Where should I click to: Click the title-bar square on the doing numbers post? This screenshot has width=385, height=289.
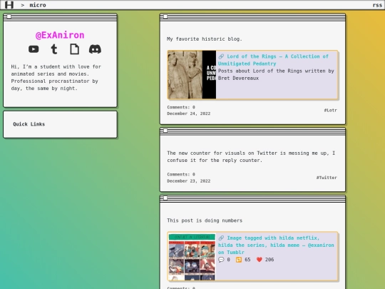pos(165,198)
